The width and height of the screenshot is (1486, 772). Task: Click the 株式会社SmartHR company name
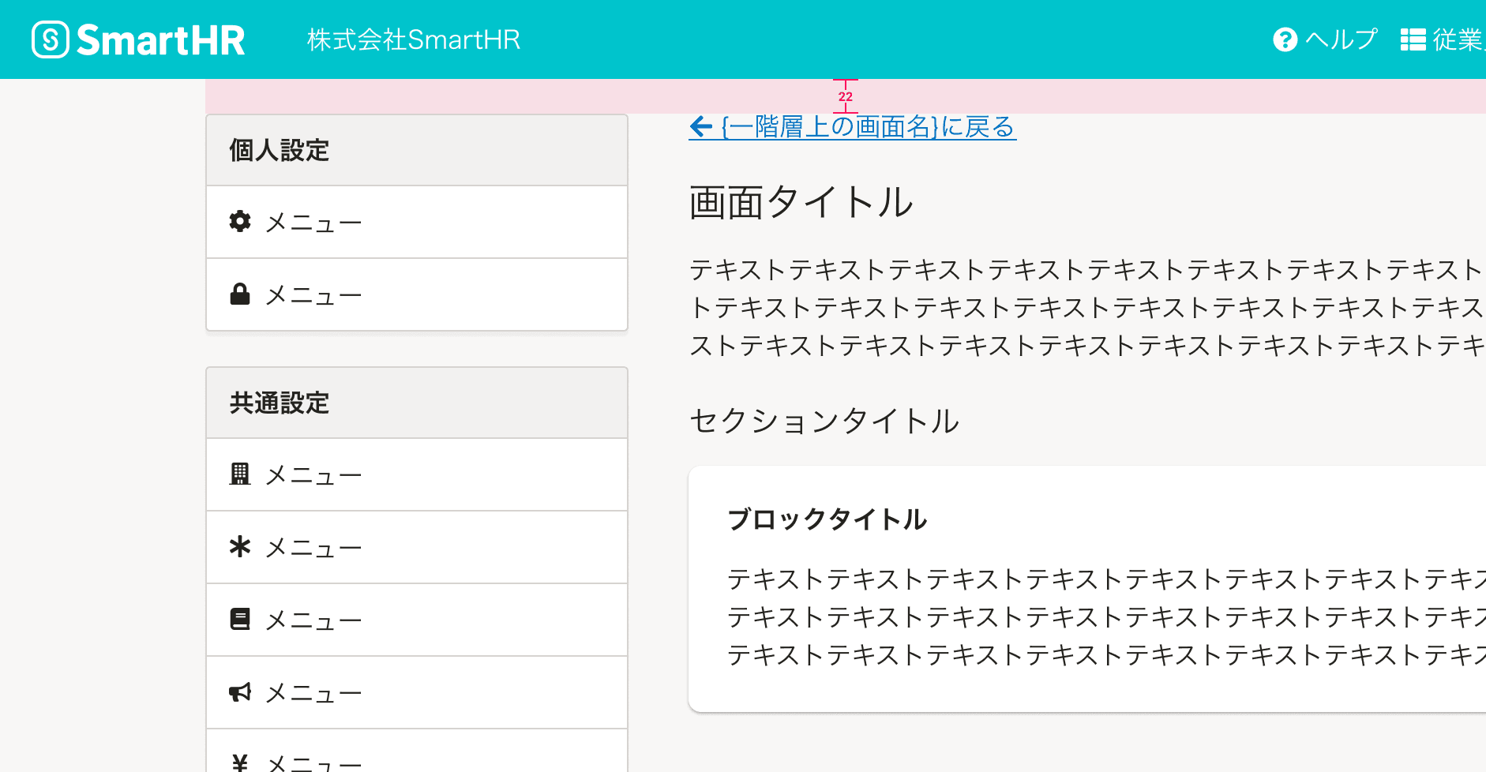pyautogui.click(x=414, y=39)
